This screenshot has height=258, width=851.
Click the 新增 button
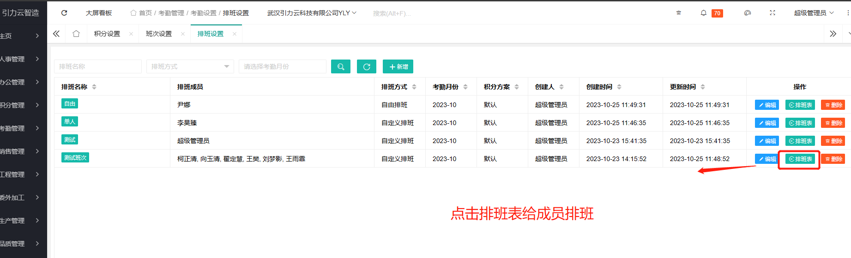(x=398, y=66)
